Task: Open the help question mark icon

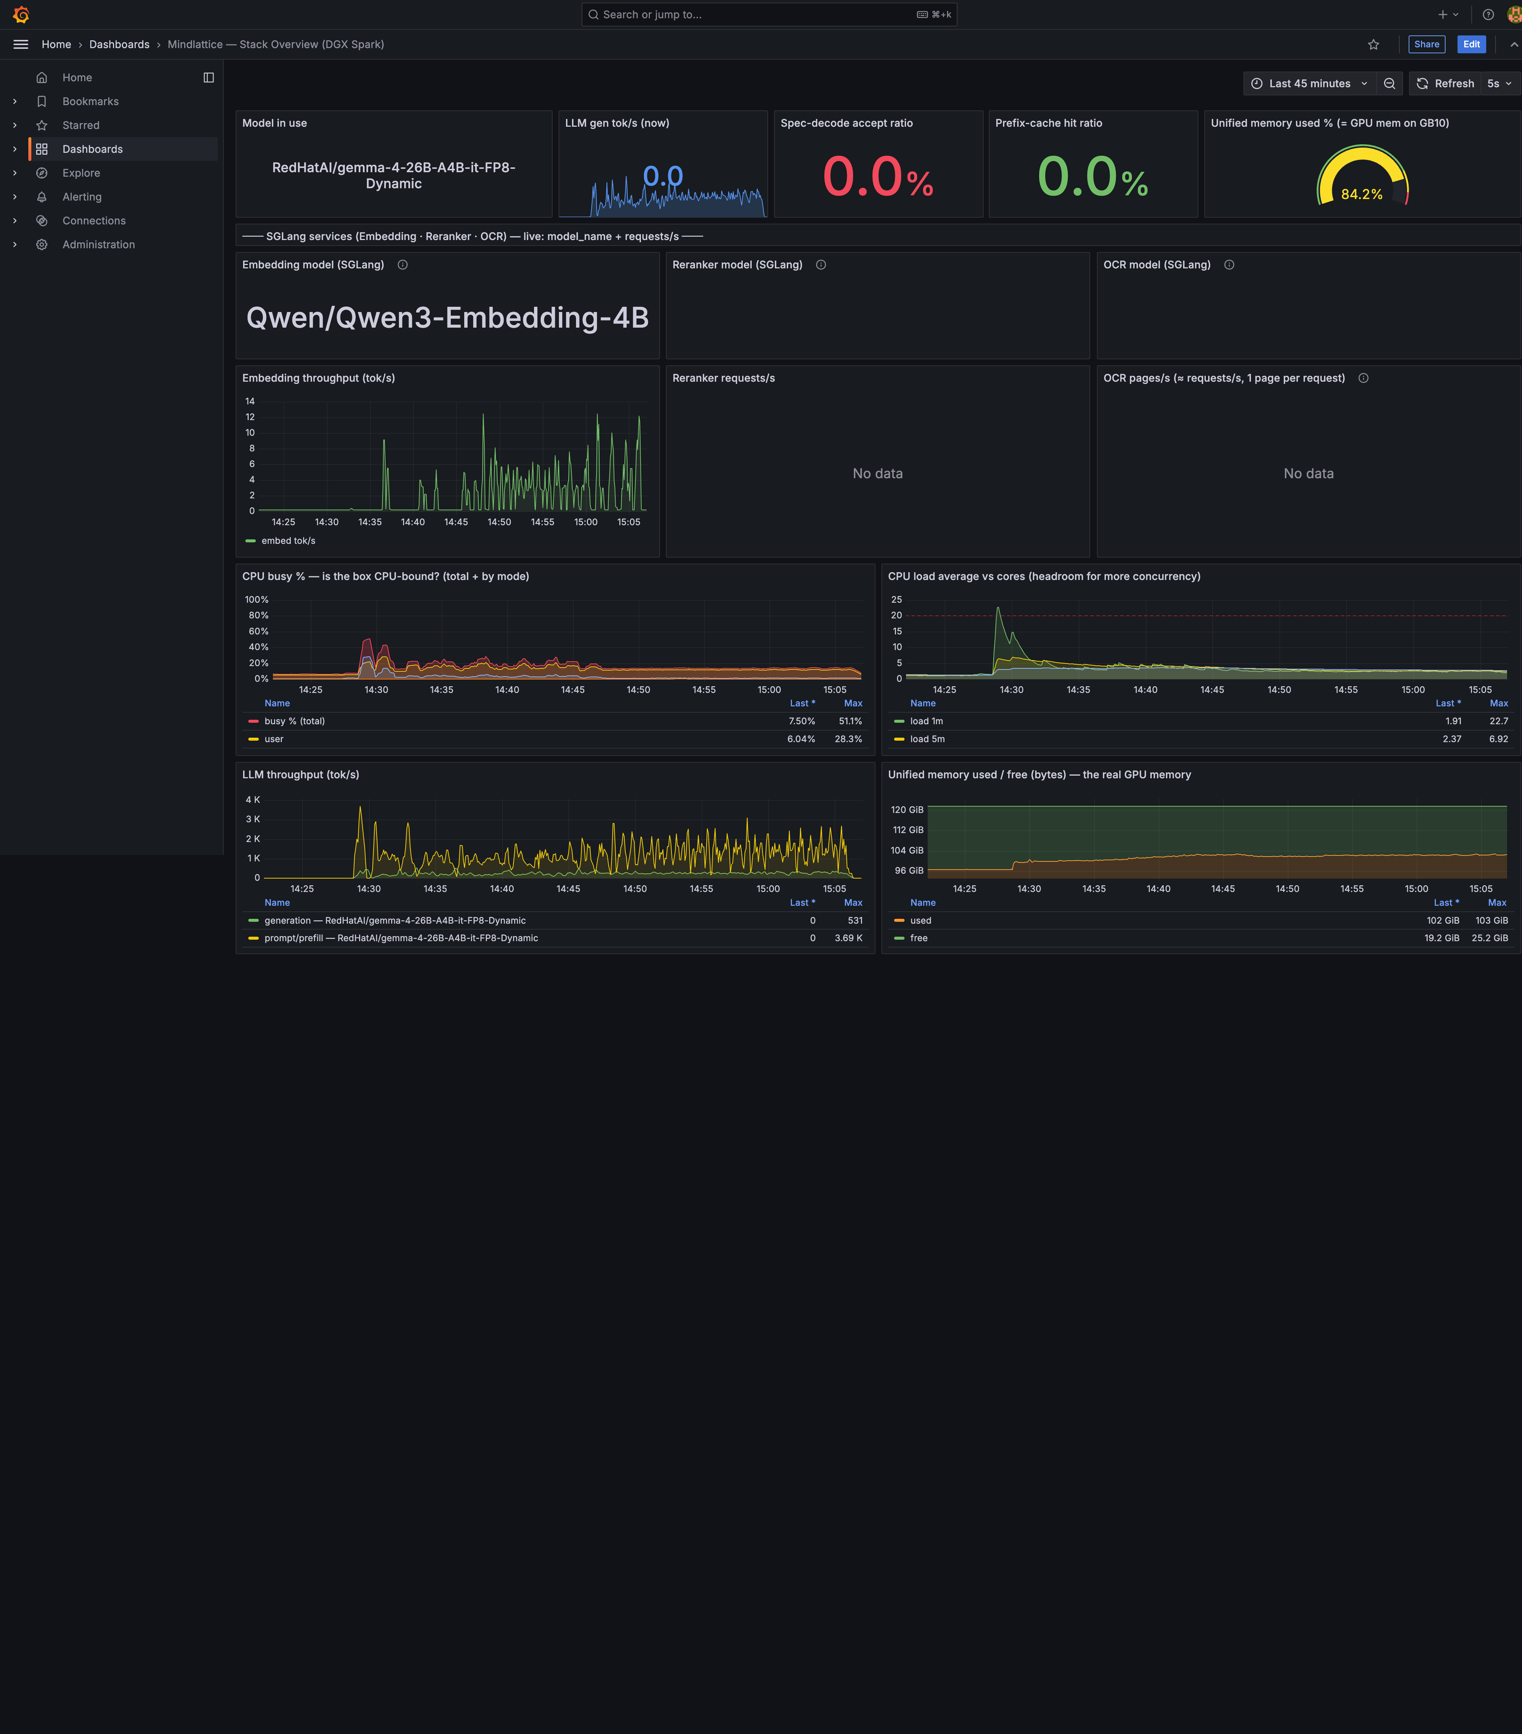Action: [x=1488, y=15]
